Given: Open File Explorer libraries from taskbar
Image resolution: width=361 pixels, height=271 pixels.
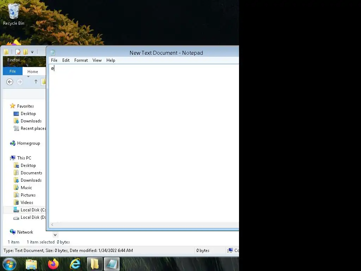Looking at the screenshot, I should click(x=31, y=264).
